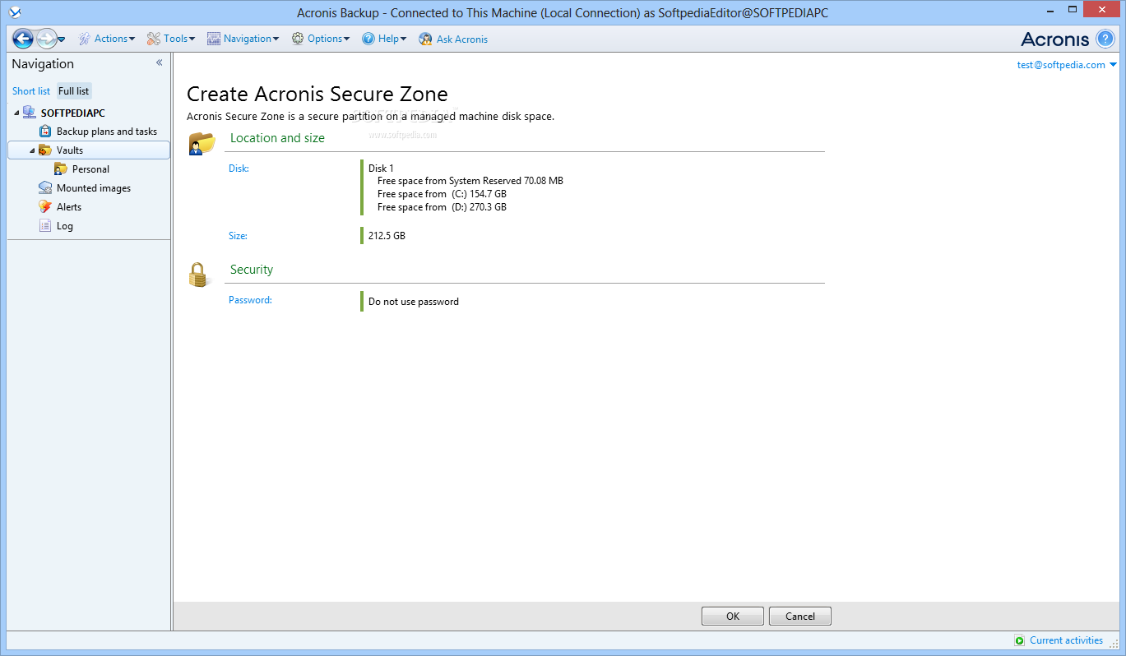Screen dimensions: 1126x656
Task: Click the 212.5 GB size value
Action: coord(387,236)
